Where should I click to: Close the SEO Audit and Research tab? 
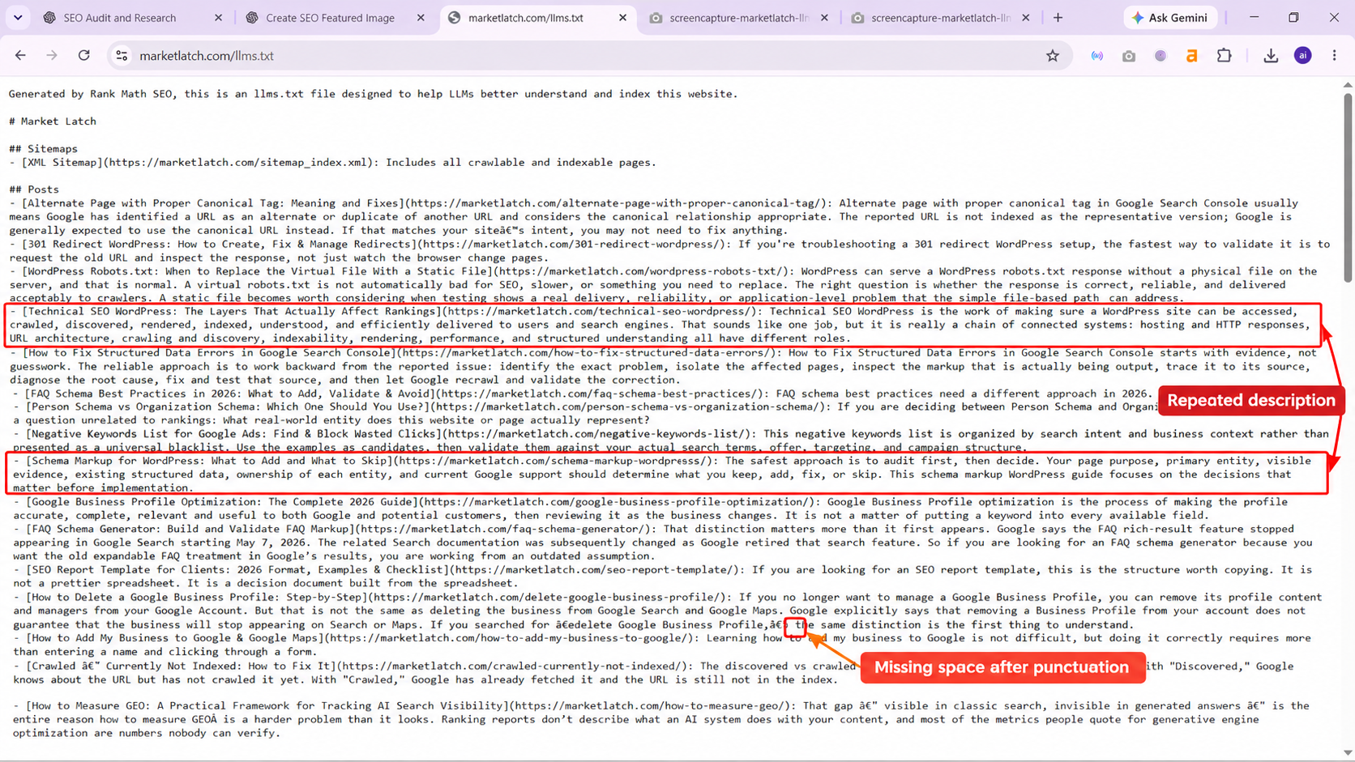pos(218,17)
